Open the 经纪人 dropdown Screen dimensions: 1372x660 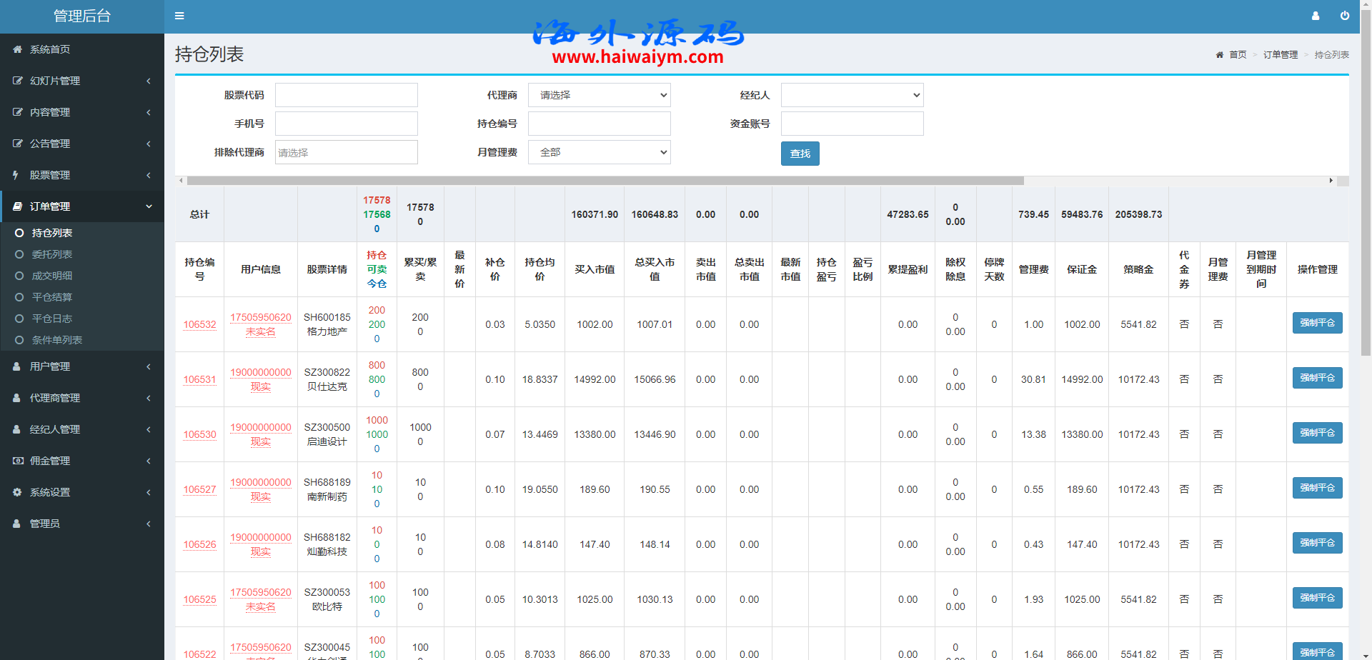(852, 95)
